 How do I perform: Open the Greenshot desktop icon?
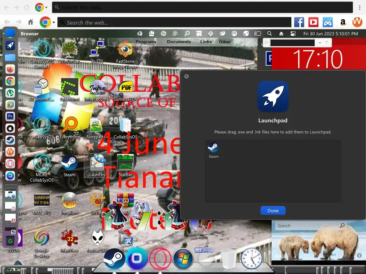[x=69, y=90]
